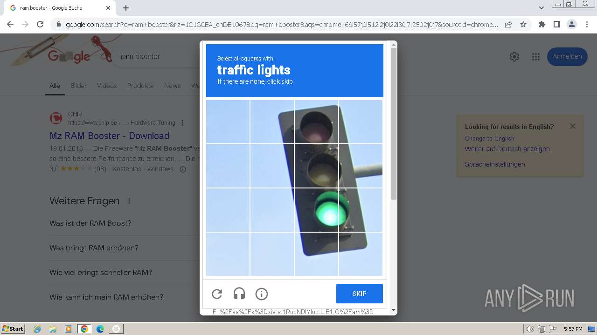Open Chrome three-dot menu
This screenshot has width=597, height=335.
pyautogui.click(x=587, y=24)
